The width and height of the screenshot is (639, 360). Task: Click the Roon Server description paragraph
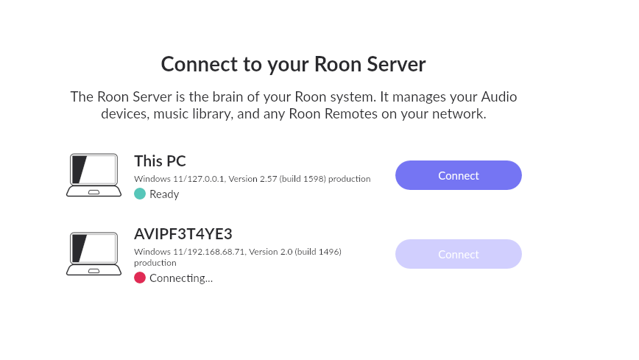pyautogui.click(x=294, y=105)
